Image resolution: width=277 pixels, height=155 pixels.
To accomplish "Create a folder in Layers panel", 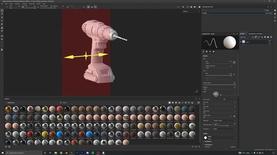I will [268, 37].
